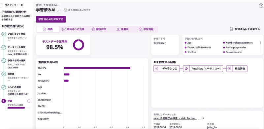Viewport: 264px width, 129px height.
Task: Click the checkmark circle for データセット設定 step
Action: pos(4,47)
